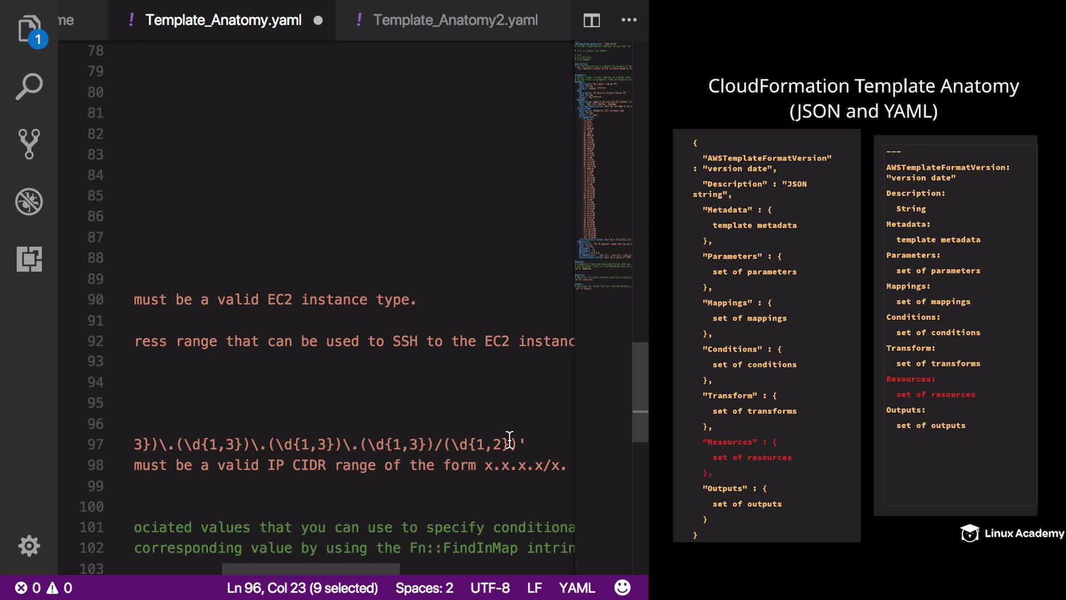This screenshot has height=600, width=1066.
Task: Click the Ln 96, Col 23 position
Action: pyautogui.click(x=302, y=588)
